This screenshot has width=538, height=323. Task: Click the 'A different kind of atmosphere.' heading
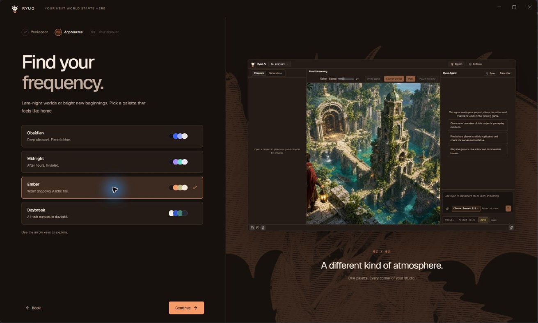click(x=382, y=266)
